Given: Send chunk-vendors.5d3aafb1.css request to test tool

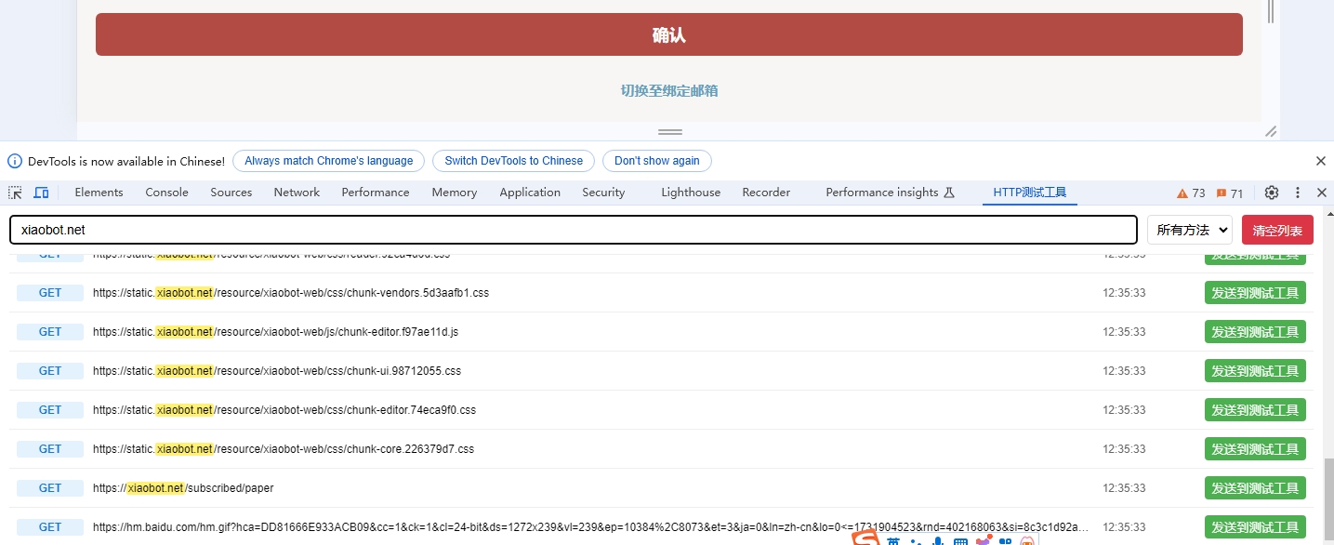Looking at the screenshot, I should [1255, 293].
